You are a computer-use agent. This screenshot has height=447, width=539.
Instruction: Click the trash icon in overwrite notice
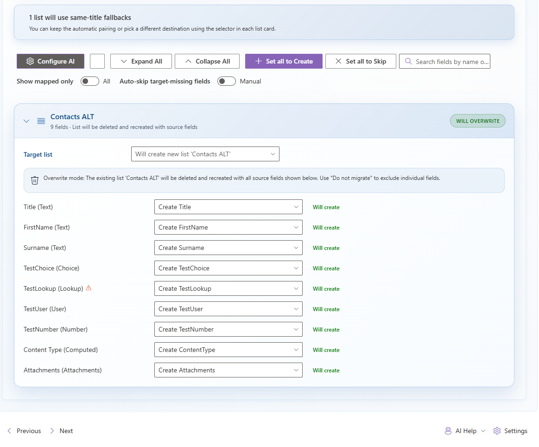coord(35,180)
